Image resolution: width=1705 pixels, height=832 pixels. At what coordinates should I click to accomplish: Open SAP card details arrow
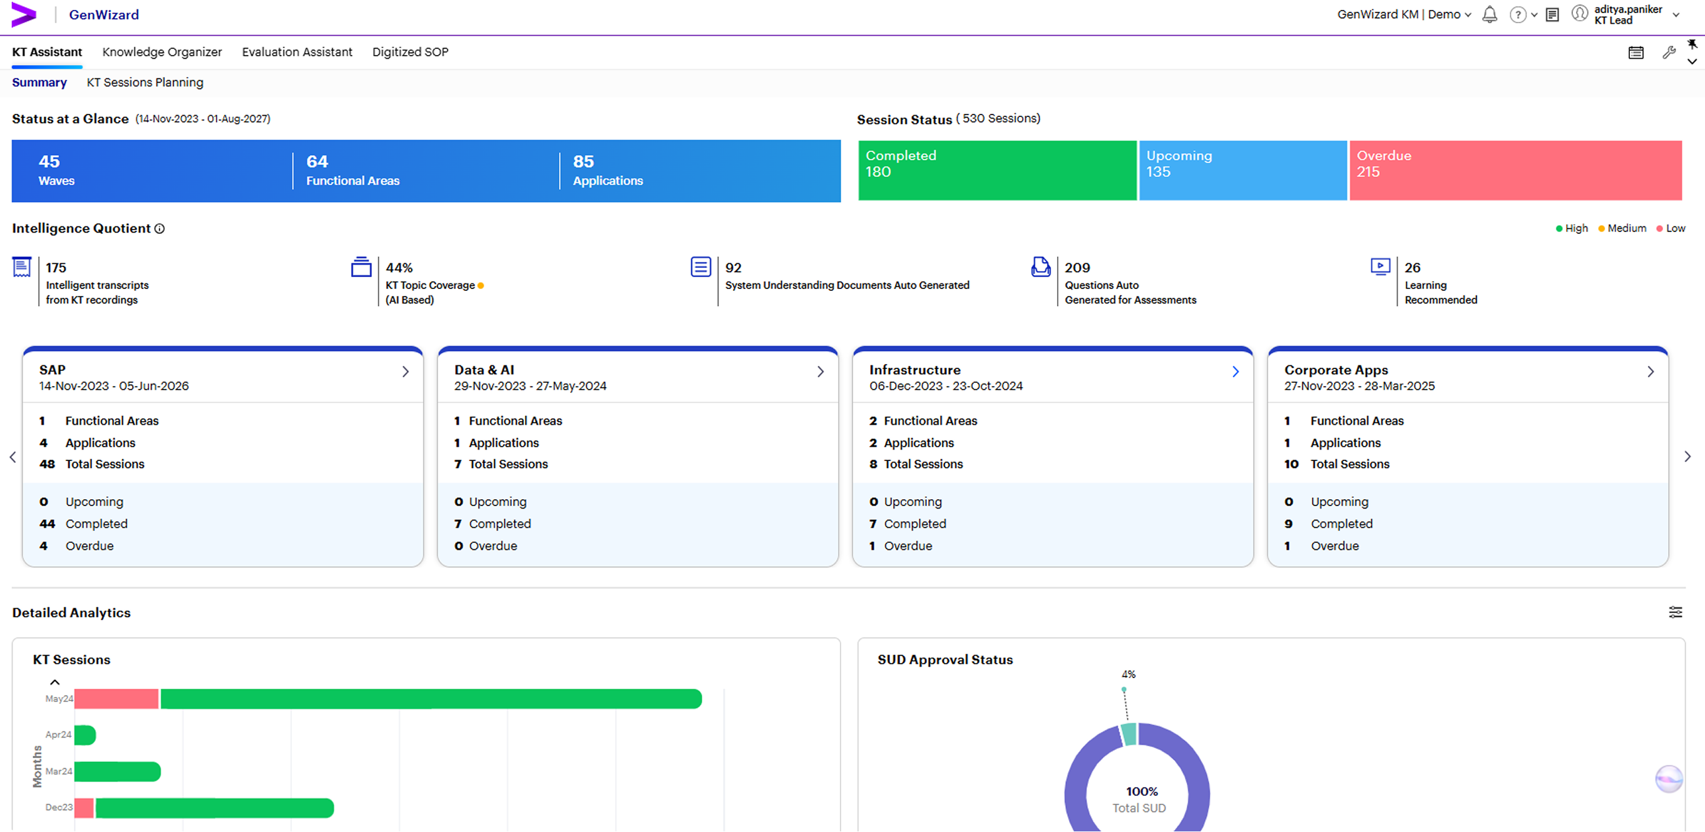click(406, 372)
